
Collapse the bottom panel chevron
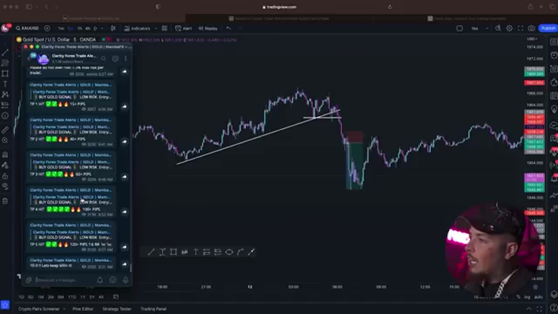[529, 309]
